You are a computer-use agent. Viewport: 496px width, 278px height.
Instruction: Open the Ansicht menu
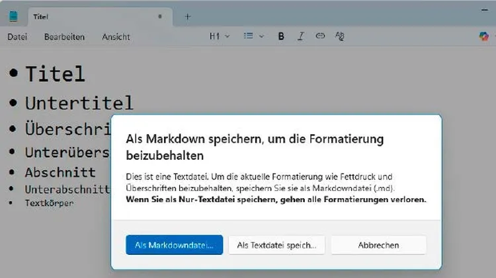[x=116, y=37]
